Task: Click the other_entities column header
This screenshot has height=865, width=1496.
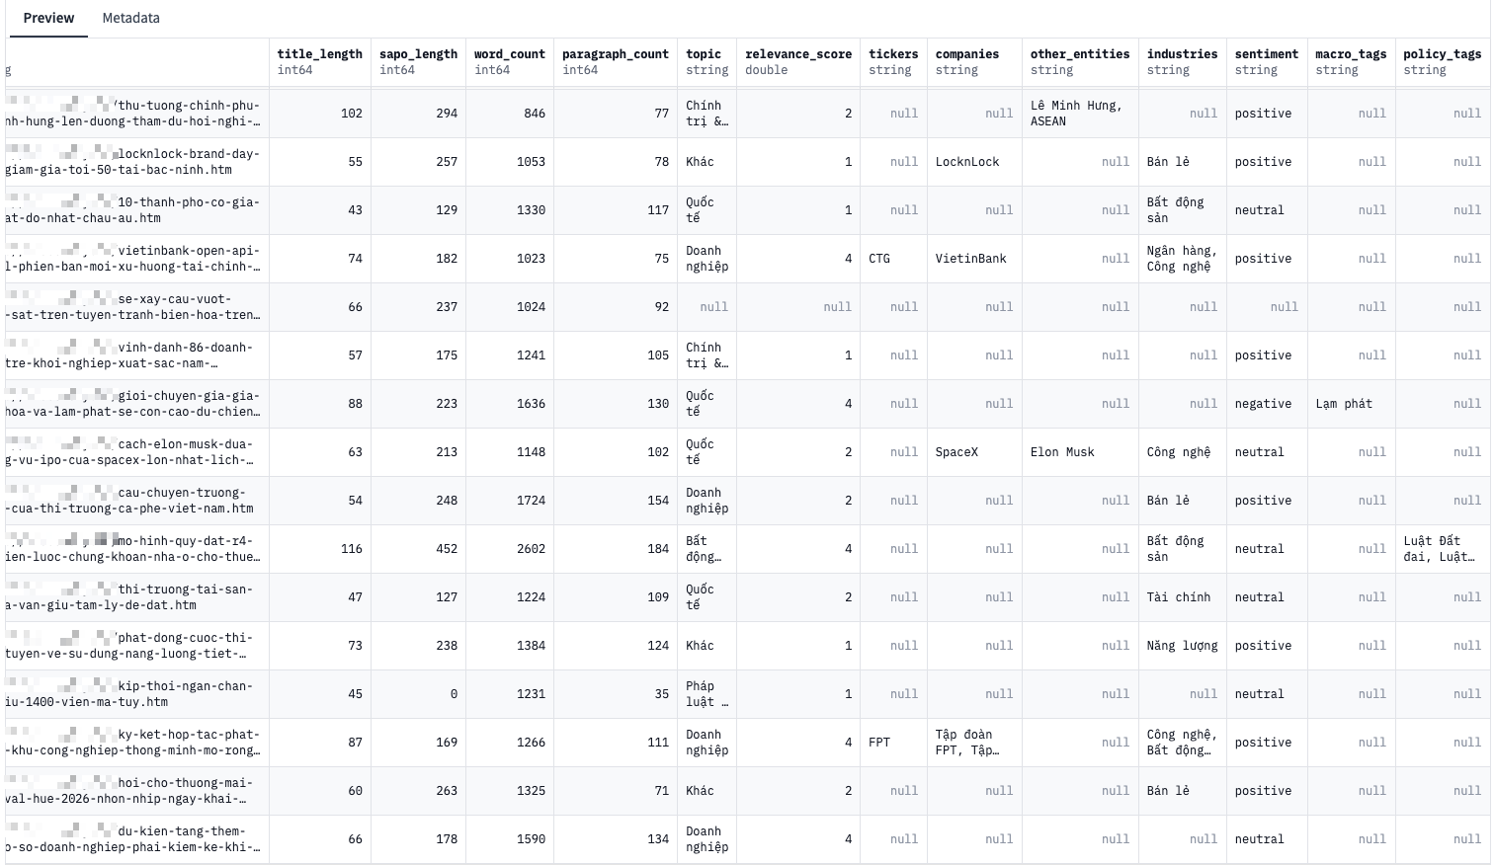Action: (x=1080, y=61)
